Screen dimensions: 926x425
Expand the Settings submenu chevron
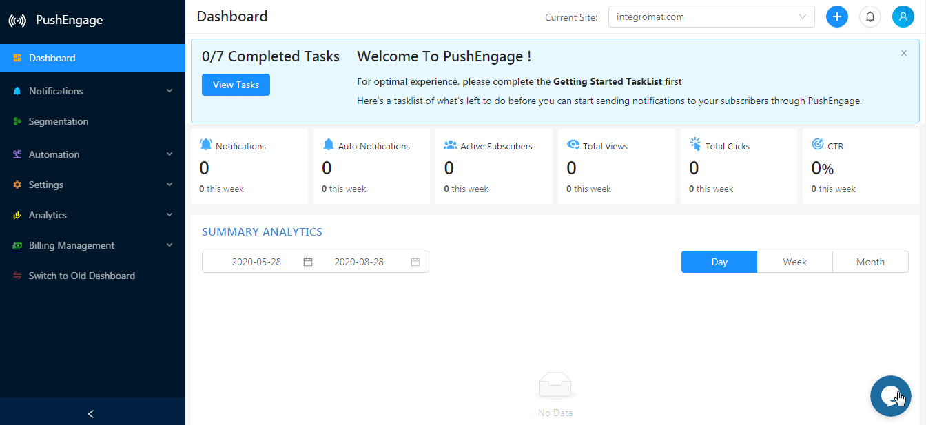click(x=169, y=185)
